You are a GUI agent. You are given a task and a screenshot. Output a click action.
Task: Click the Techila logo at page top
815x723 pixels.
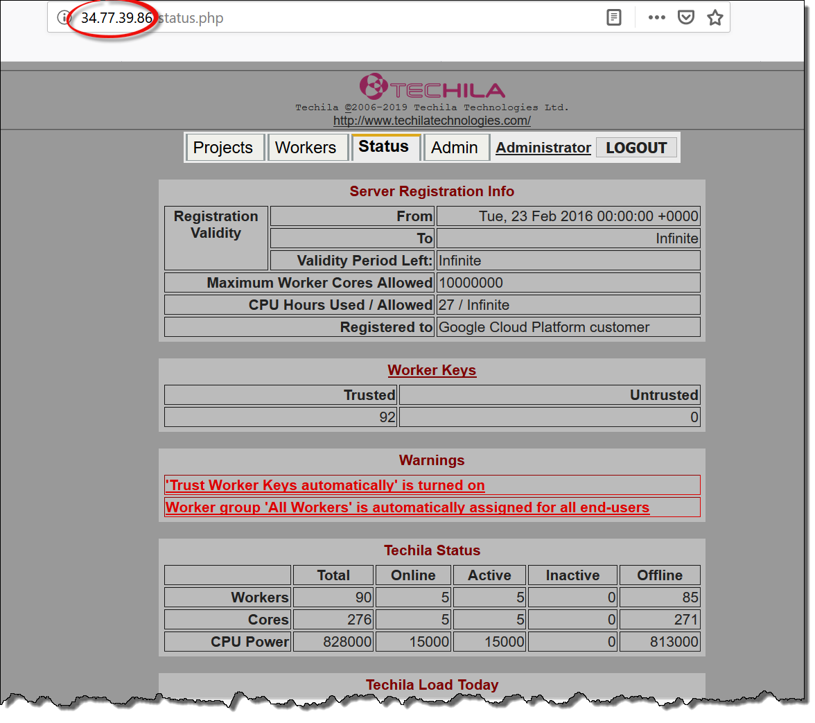432,87
